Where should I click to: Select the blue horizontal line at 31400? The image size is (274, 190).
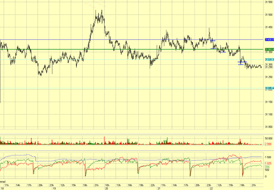[132, 40]
